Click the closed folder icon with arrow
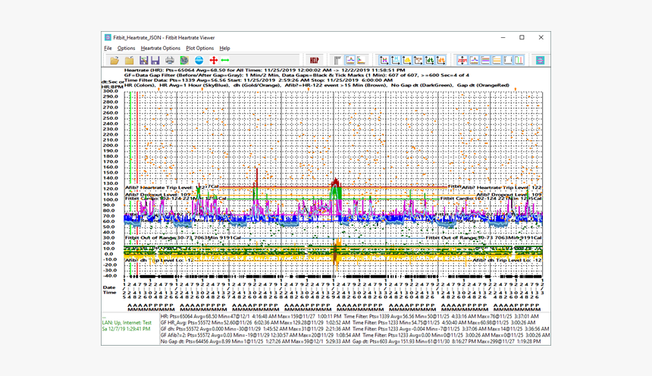652x376 pixels. click(x=130, y=61)
